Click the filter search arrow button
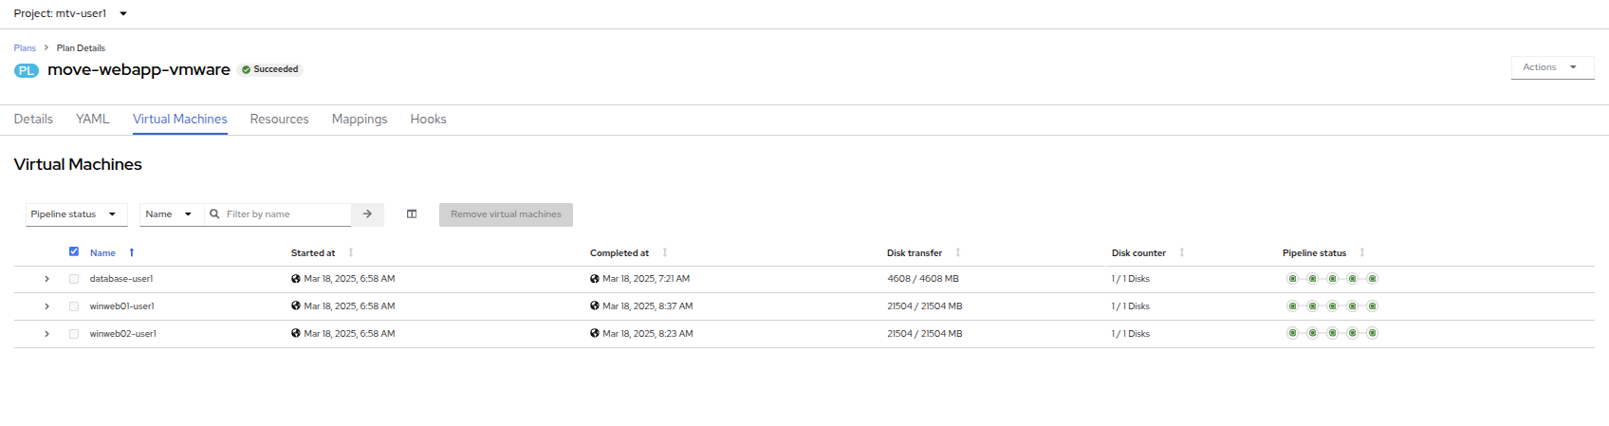The image size is (1609, 426). (367, 214)
